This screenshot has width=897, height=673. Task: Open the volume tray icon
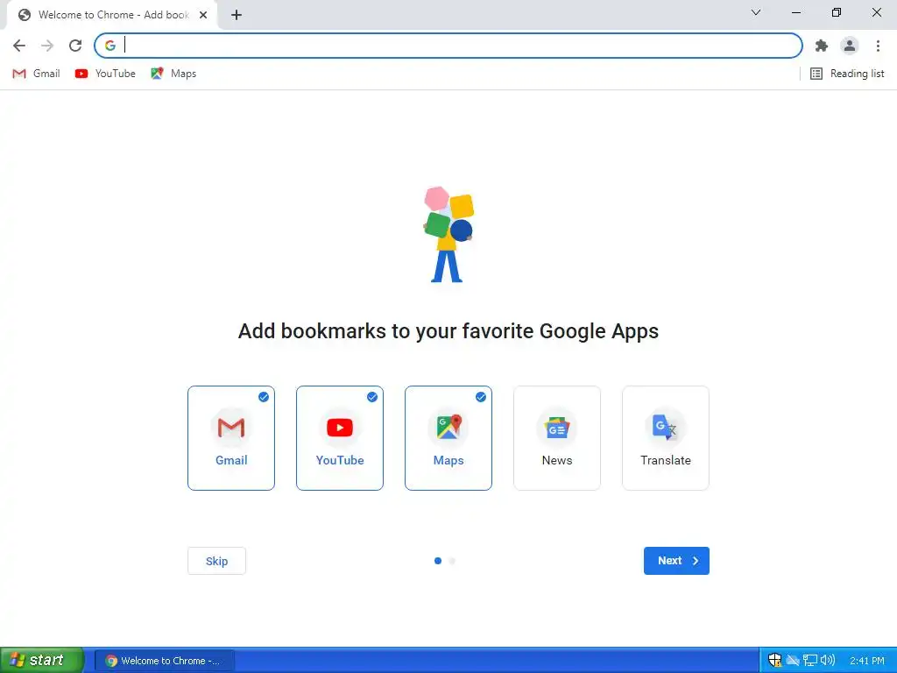[828, 661]
